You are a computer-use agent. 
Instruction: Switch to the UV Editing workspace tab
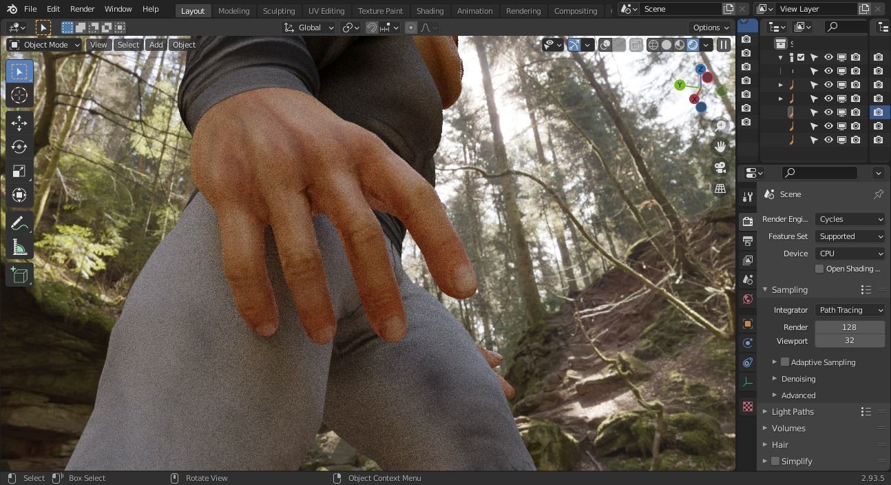coord(326,11)
